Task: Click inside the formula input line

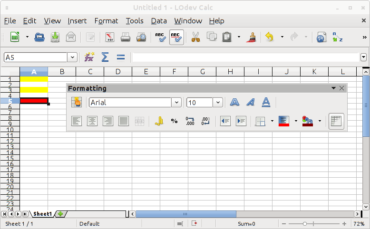Action: point(245,57)
